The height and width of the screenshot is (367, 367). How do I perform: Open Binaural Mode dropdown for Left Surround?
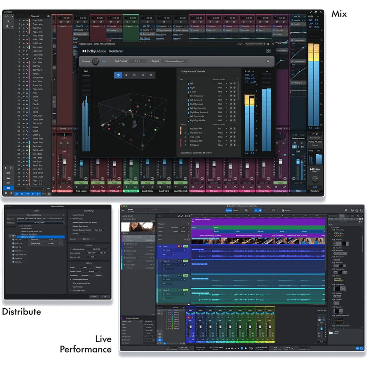click(222, 100)
